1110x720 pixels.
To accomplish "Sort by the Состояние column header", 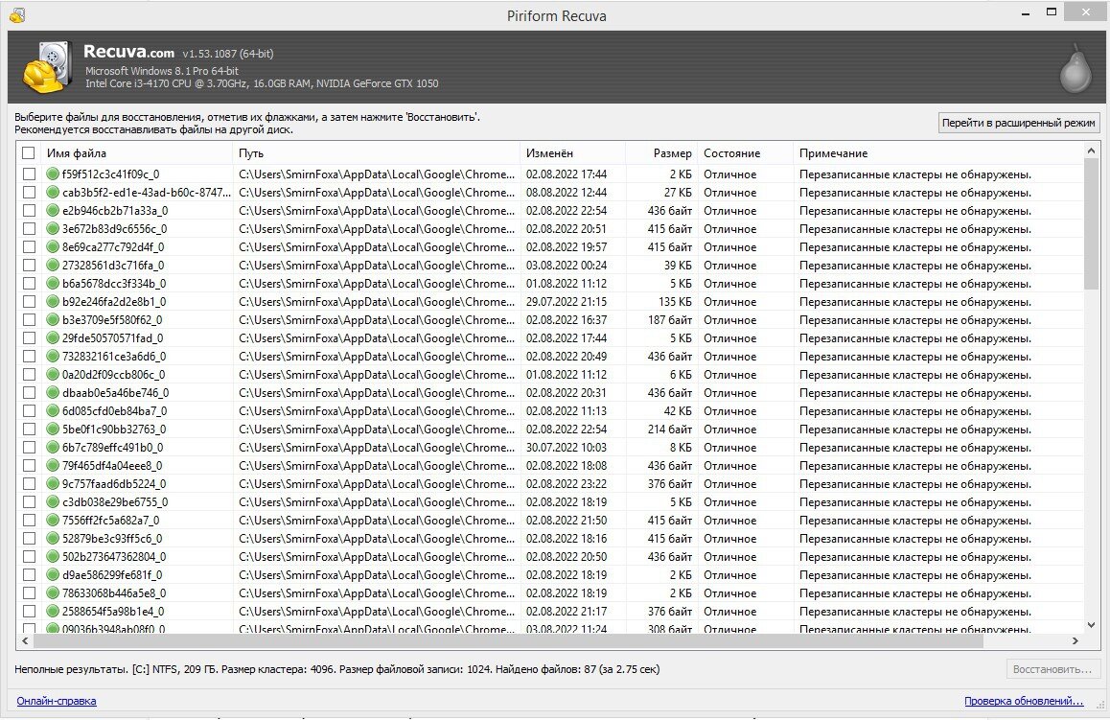I will [746, 153].
